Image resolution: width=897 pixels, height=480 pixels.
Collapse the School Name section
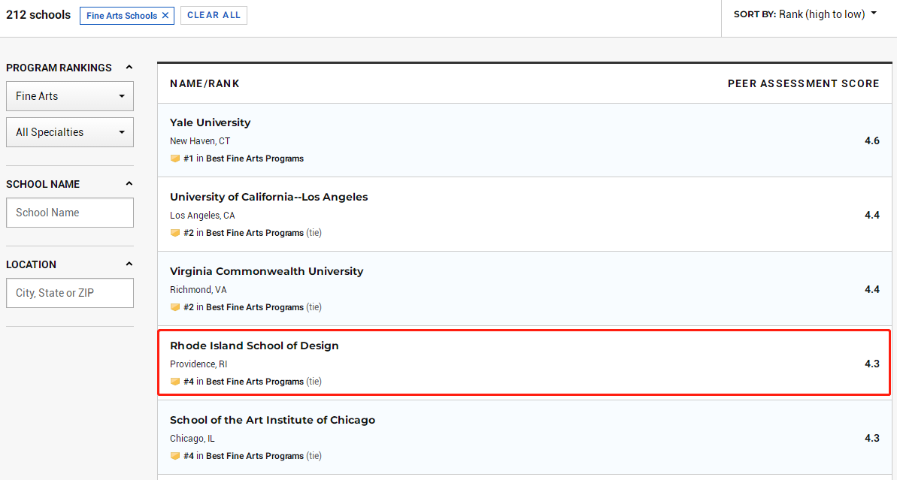tap(129, 184)
